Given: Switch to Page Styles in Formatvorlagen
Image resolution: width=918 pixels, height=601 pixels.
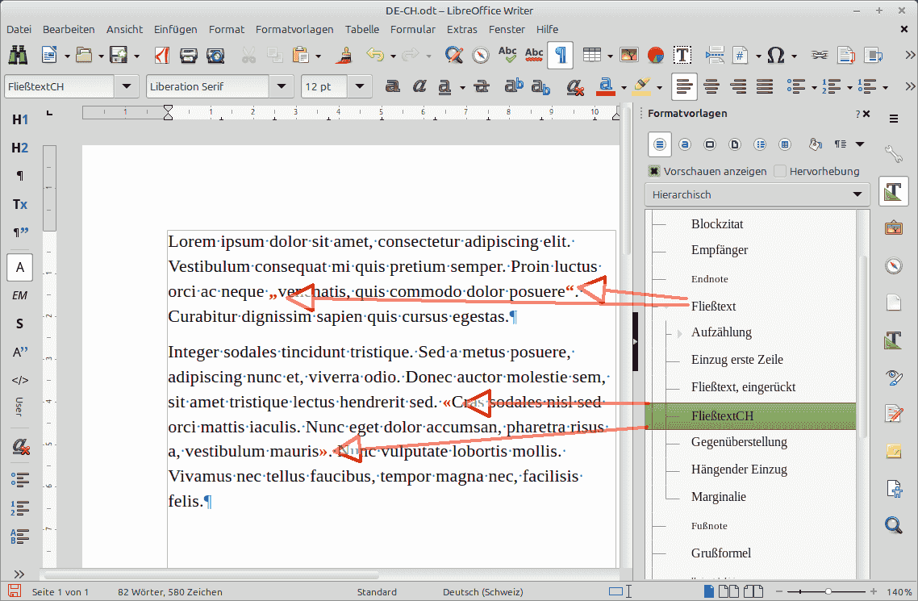Looking at the screenshot, I should point(735,144).
